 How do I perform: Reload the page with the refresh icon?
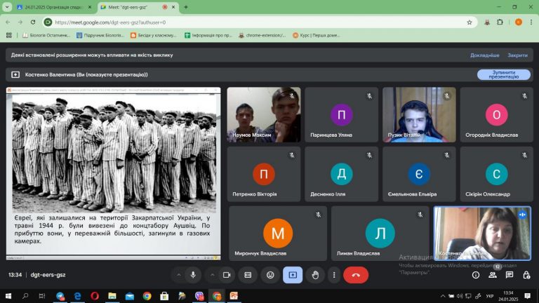tap(33, 22)
